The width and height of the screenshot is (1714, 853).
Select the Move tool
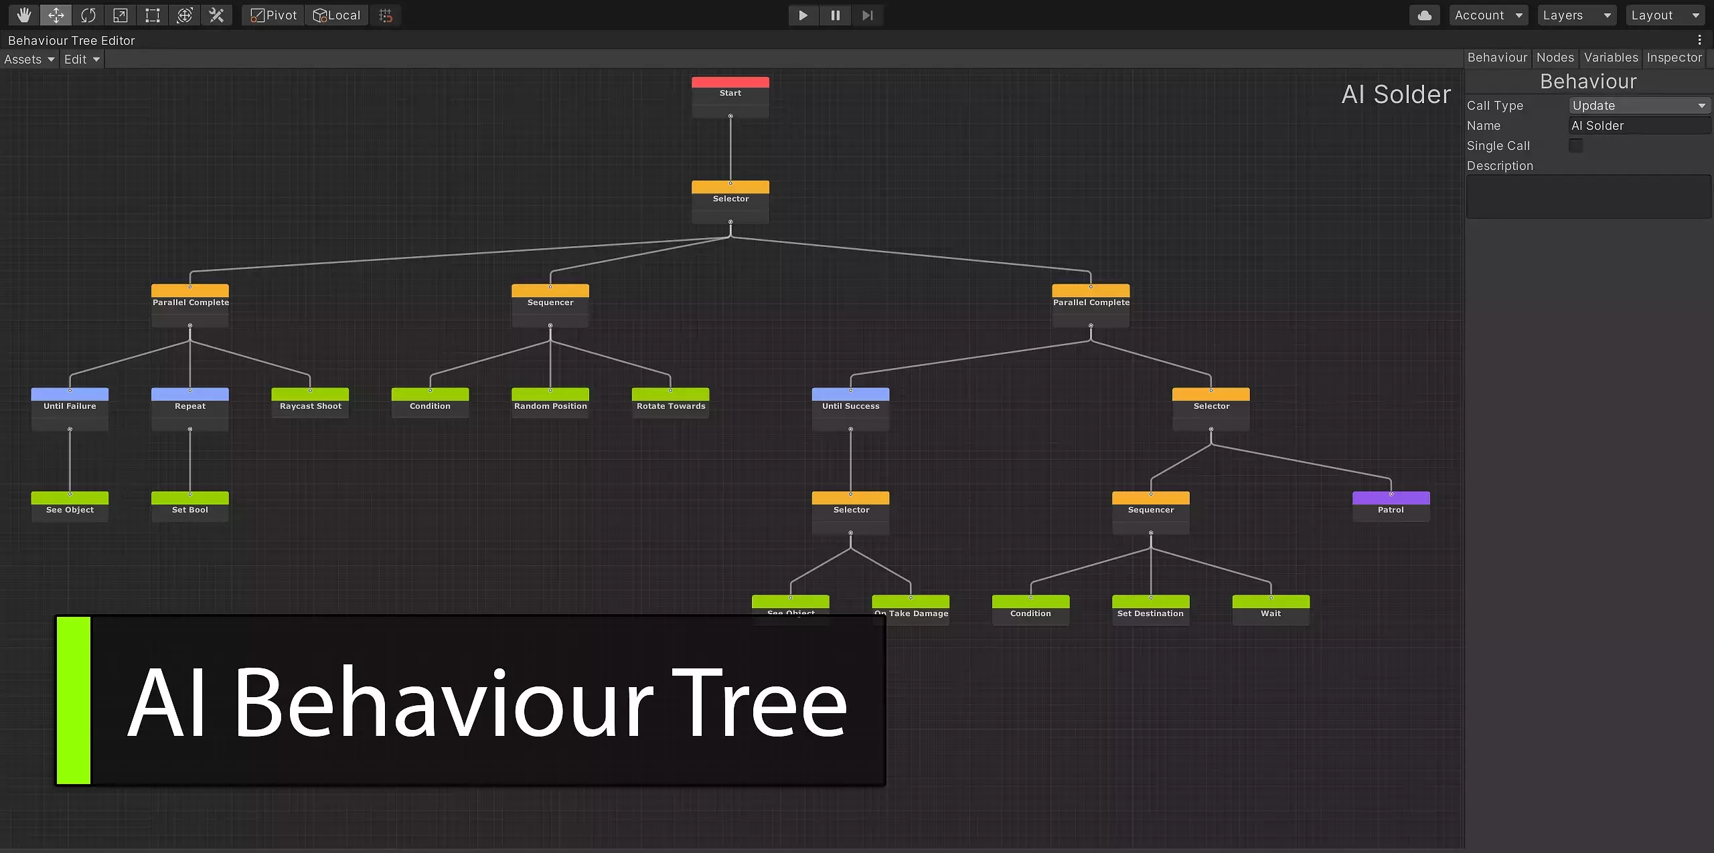56,15
